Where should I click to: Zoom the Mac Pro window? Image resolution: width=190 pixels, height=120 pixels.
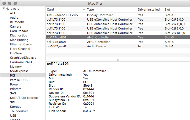(x=15, y=3)
